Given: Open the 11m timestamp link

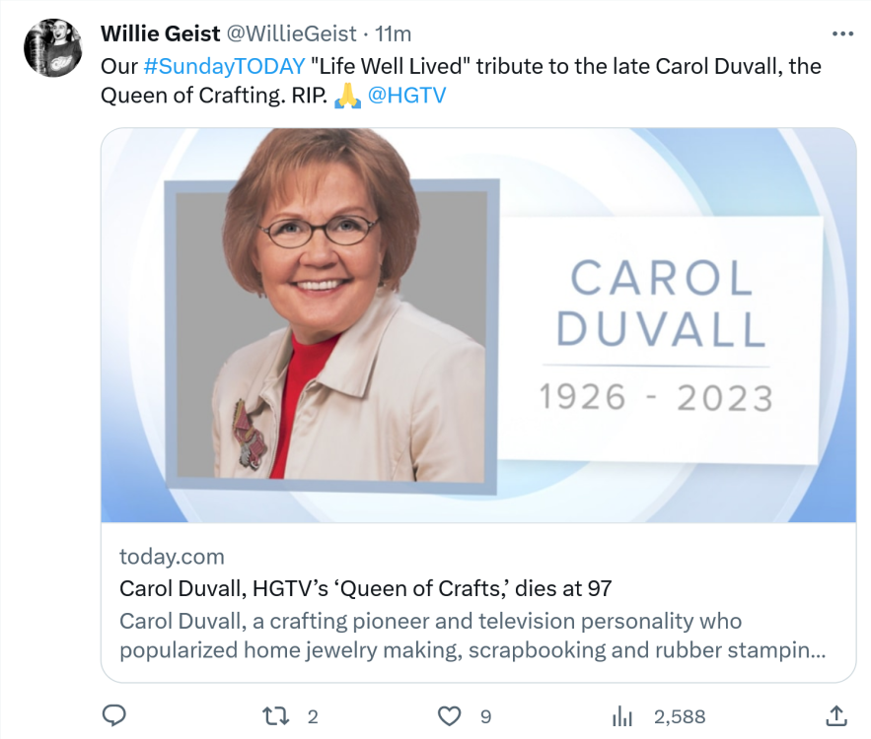Looking at the screenshot, I should coord(393,34).
